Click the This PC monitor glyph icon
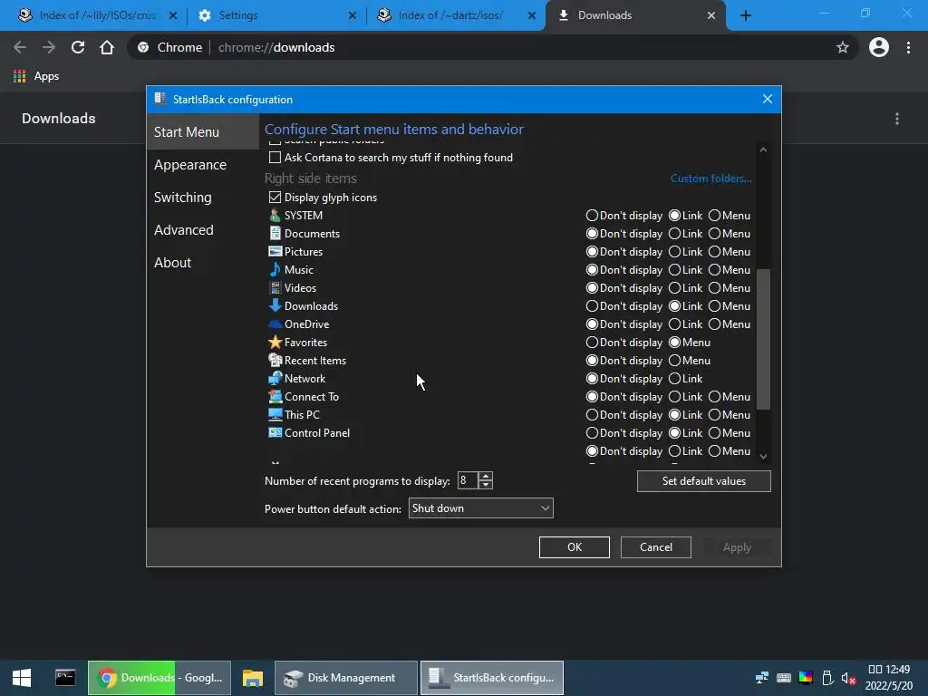The height and width of the screenshot is (696, 928). coord(275,414)
